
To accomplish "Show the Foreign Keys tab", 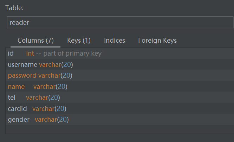I will pos(157,41).
